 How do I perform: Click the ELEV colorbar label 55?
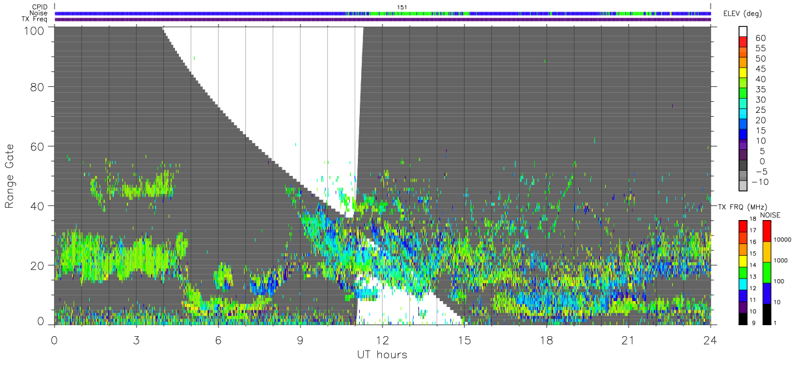(x=761, y=48)
